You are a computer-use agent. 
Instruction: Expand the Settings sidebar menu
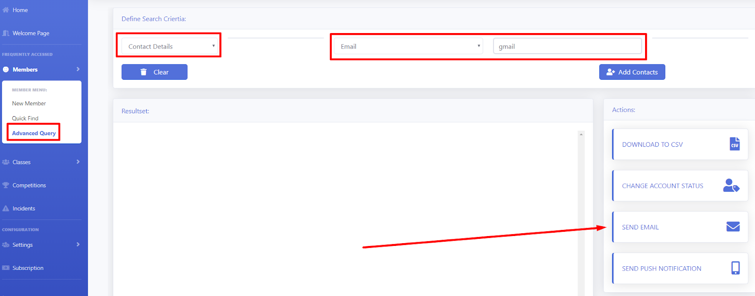coord(41,245)
